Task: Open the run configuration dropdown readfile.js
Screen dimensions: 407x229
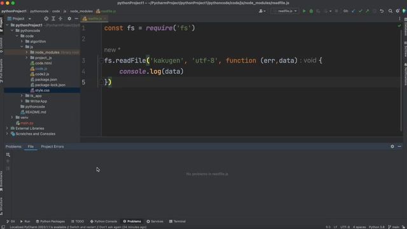Action: [x=285, y=11]
